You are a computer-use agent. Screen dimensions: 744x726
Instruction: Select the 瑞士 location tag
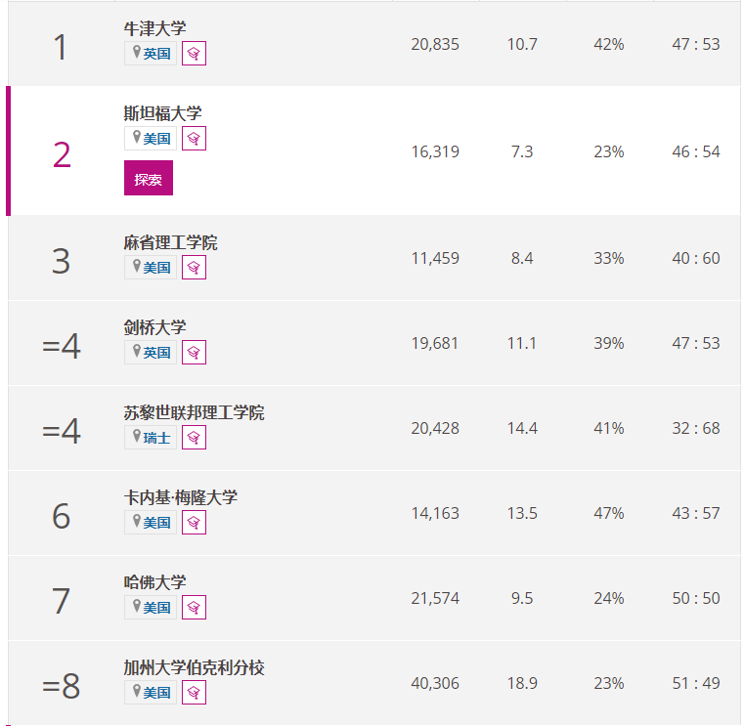coord(151,437)
